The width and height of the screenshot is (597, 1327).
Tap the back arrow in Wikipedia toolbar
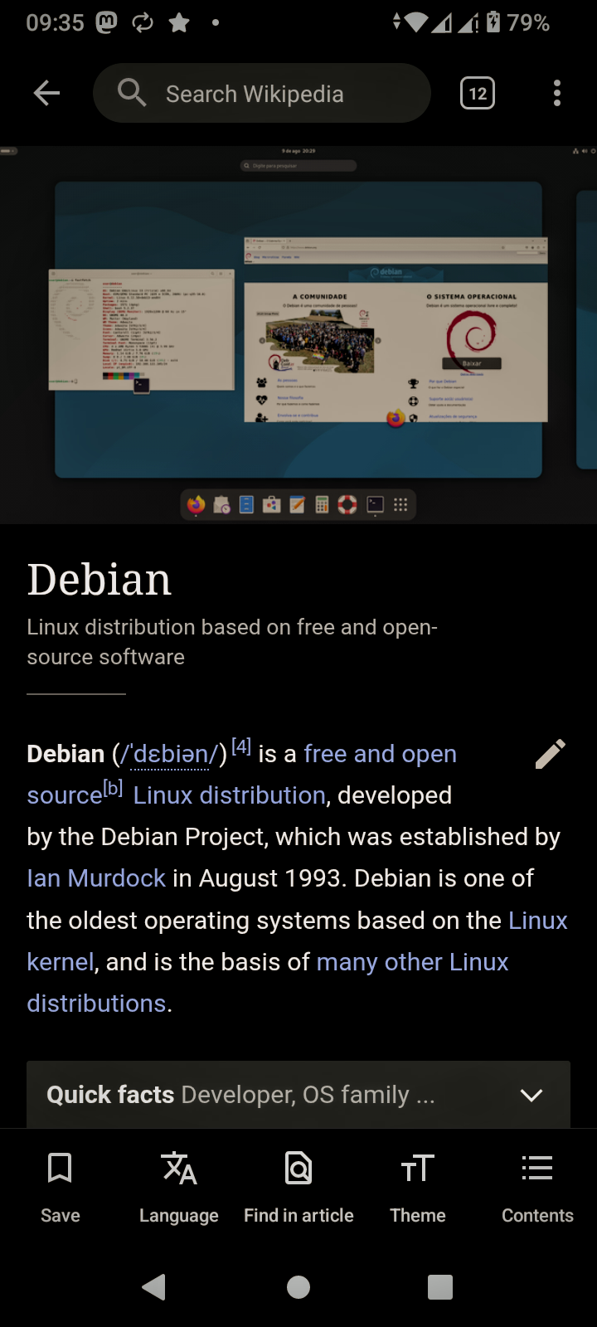[46, 93]
